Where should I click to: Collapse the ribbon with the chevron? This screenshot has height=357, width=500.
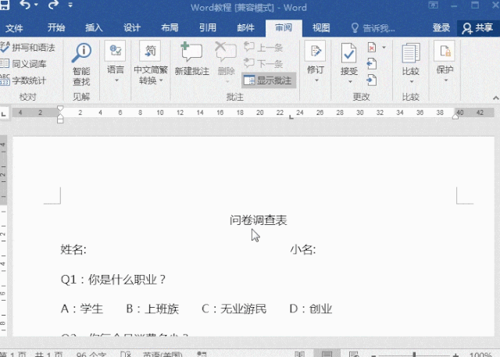click(495, 98)
